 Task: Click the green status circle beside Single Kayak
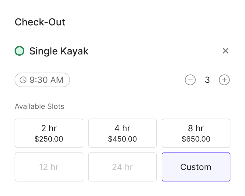point(19,51)
